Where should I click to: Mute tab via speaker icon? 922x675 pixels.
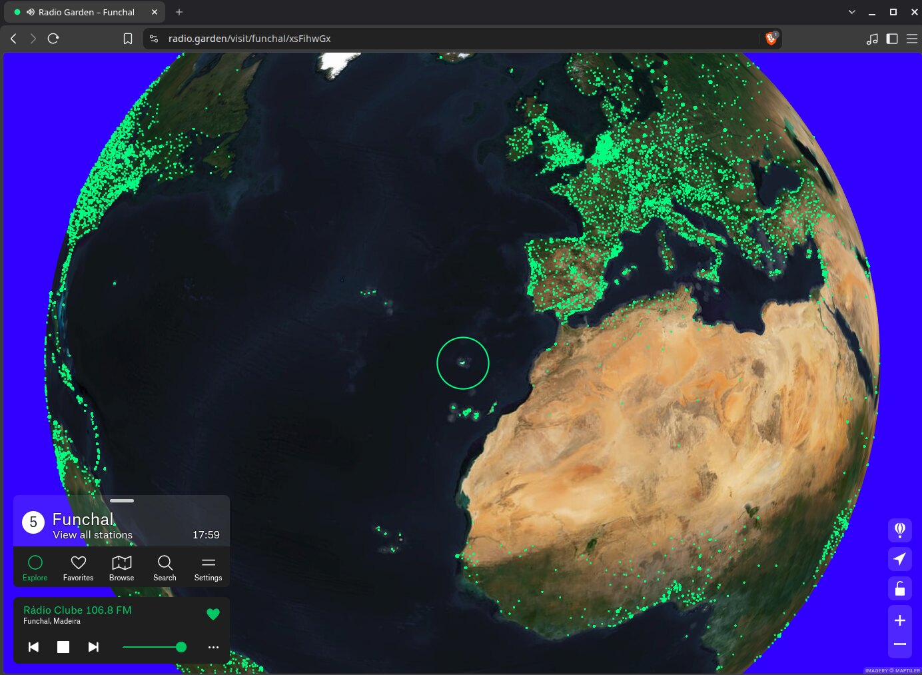(x=31, y=12)
